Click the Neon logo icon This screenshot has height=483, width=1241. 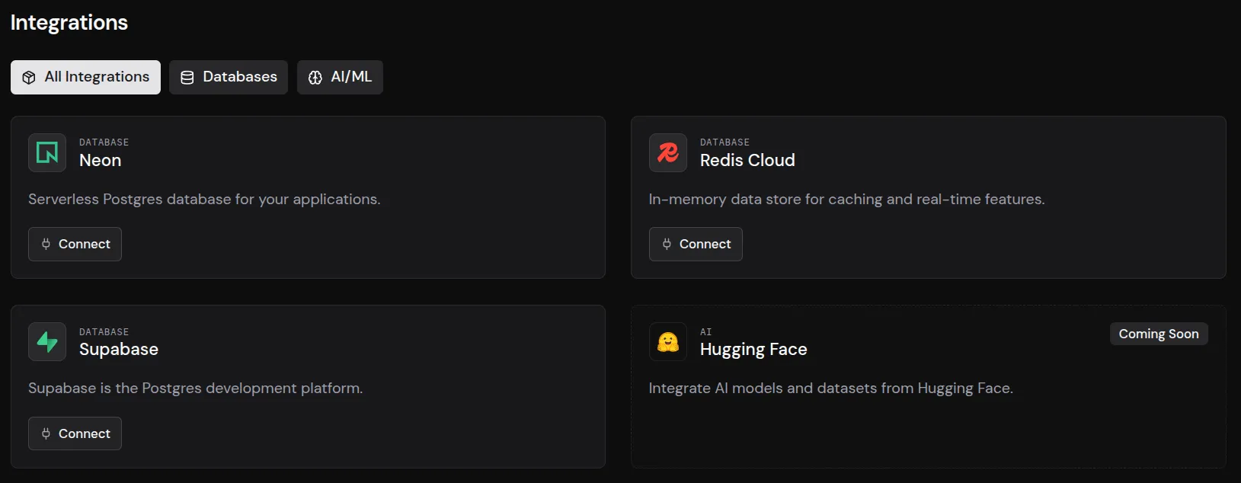(x=47, y=152)
